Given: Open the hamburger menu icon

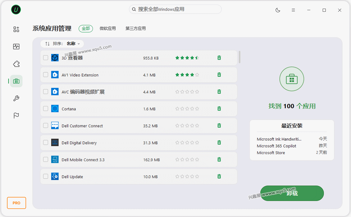Looking at the screenshot, I should coord(293,10).
